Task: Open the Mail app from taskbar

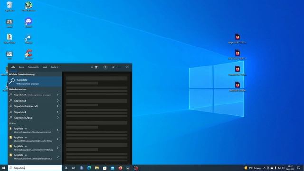Action: point(113,168)
